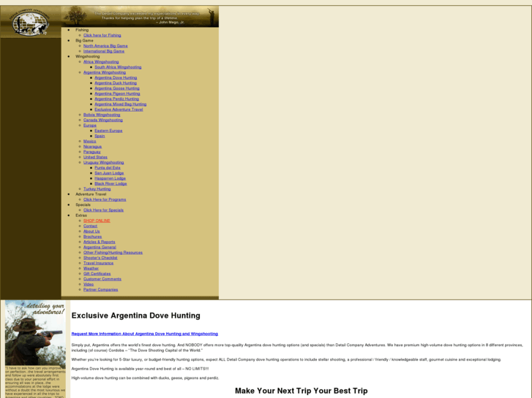Open Shooter's Checklist
Viewport: 532px width, 398px height.
(100, 258)
